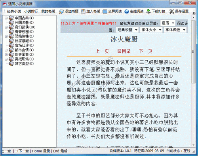198x156 pixels.
Task: Click the 保存设置 tools icon
Action: click(172, 11)
